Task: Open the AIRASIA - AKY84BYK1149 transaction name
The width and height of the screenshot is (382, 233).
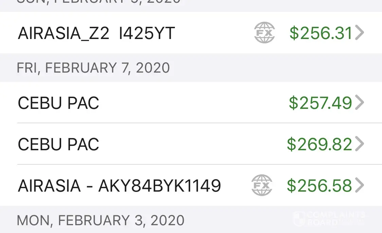Action: (x=119, y=186)
